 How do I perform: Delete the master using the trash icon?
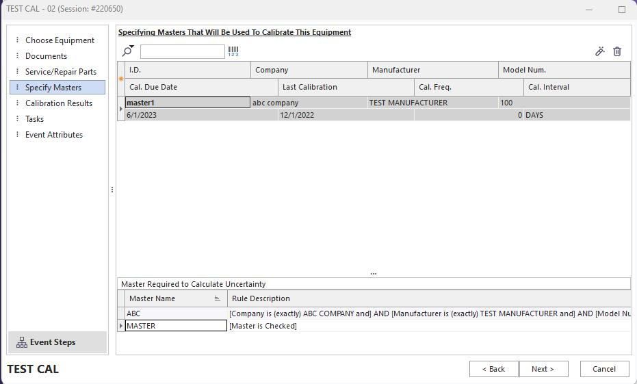617,51
